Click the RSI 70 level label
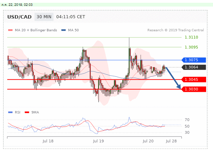 tap(187, 120)
